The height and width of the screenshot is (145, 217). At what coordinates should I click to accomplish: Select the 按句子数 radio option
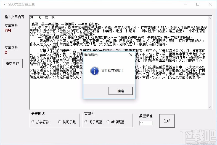click(67, 122)
